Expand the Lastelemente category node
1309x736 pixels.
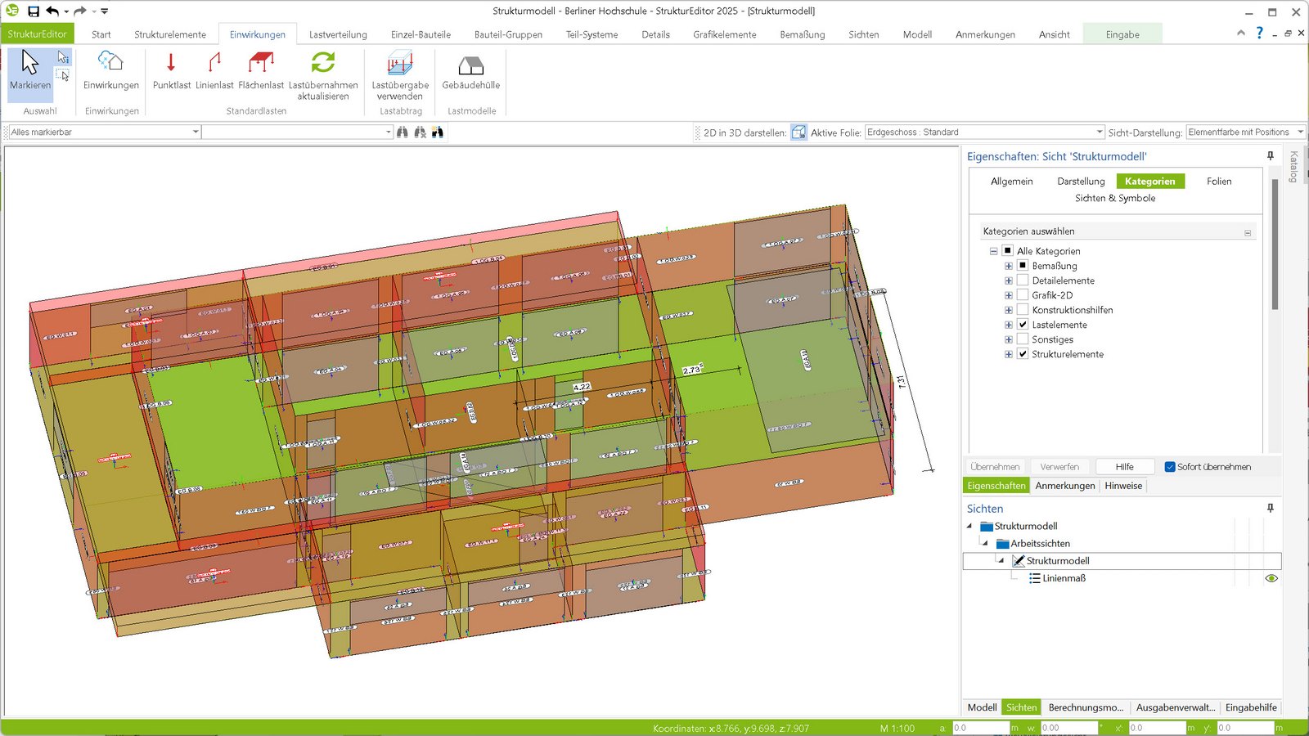(x=1009, y=325)
